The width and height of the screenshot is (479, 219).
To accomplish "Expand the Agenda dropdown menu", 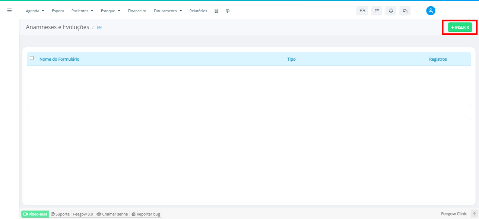I will point(35,11).
